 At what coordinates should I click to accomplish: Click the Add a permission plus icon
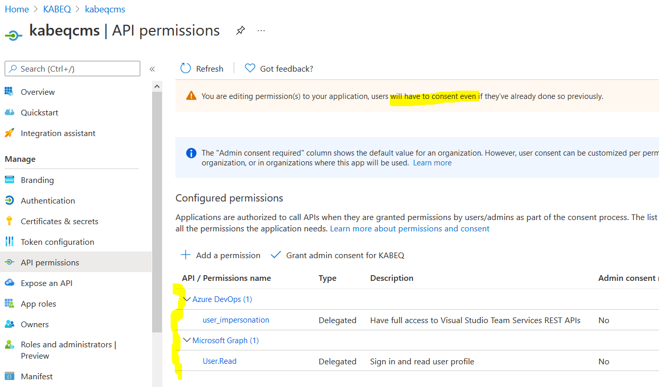[x=186, y=255]
